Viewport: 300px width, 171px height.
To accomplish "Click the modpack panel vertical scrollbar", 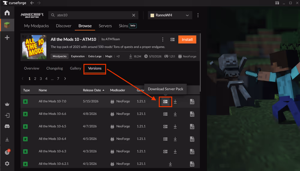I will pyautogui.click(x=200, y=63).
